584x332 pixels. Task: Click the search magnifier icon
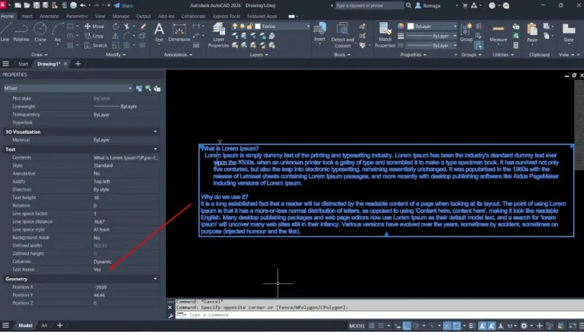click(x=408, y=5)
